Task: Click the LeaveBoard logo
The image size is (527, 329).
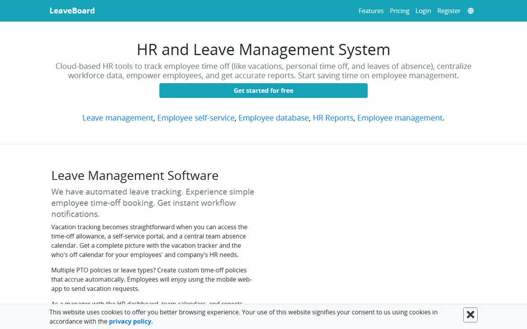Action: (x=72, y=11)
